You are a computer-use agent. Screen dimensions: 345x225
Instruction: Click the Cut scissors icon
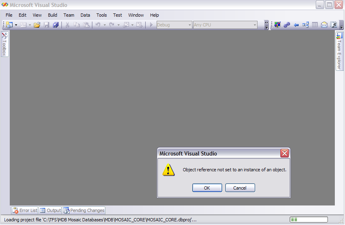(x=67, y=25)
